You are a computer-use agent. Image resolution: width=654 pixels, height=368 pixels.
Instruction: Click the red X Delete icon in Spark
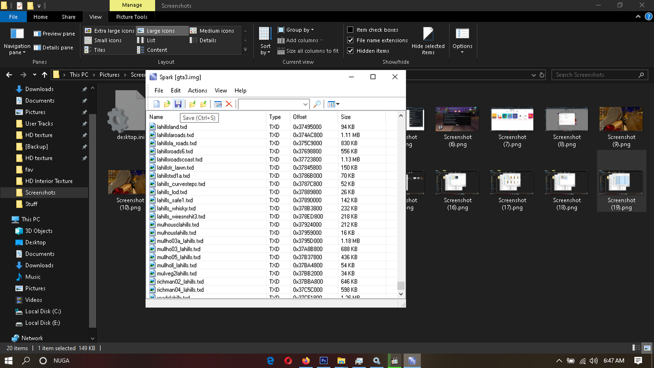tap(229, 104)
